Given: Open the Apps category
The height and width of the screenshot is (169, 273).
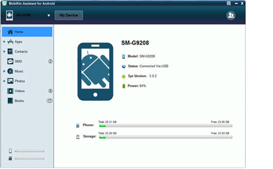Looking at the screenshot, I should [18, 42].
